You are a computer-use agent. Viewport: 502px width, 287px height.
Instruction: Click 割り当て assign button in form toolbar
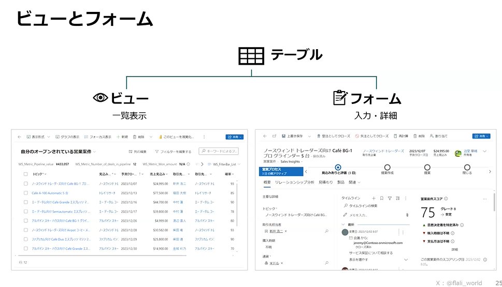click(439, 136)
